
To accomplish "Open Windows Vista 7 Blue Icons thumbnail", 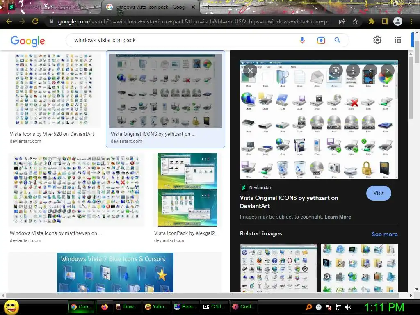I will click(x=115, y=272).
